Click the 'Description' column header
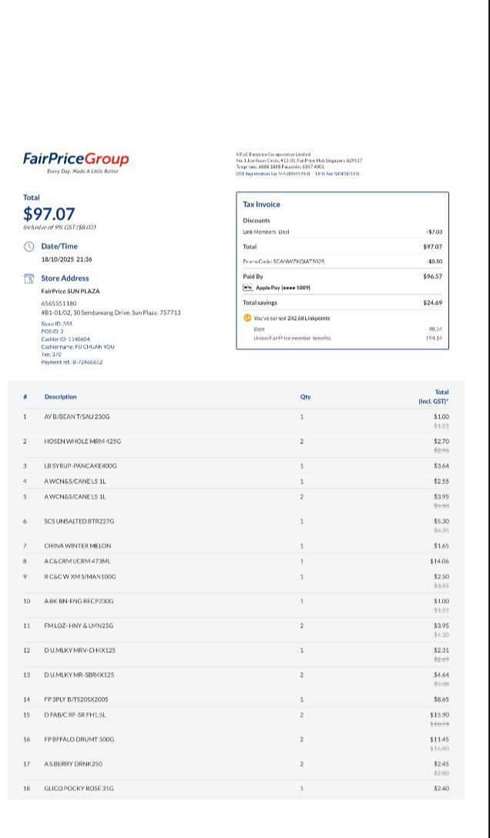This screenshot has width=490, height=838. click(60, 396)
